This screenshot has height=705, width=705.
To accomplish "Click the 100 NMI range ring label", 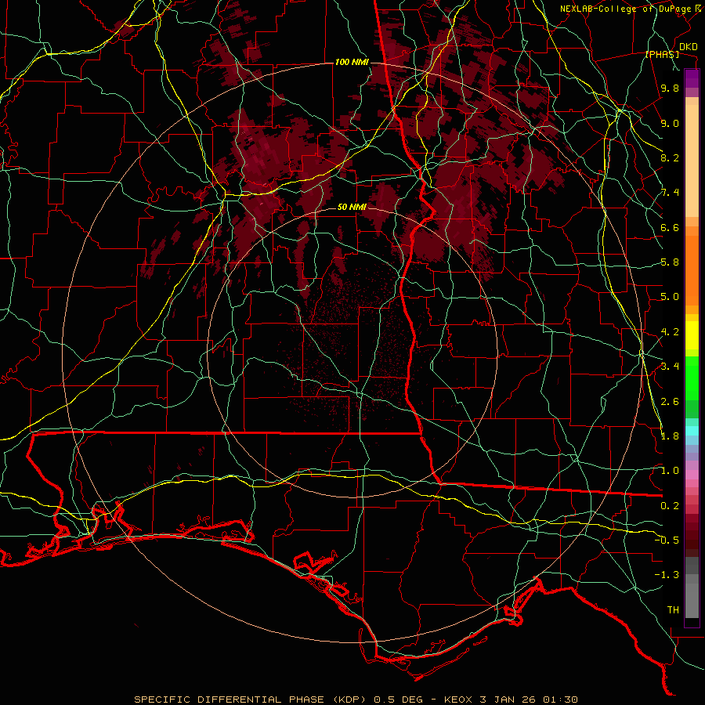I will (352, 62).
